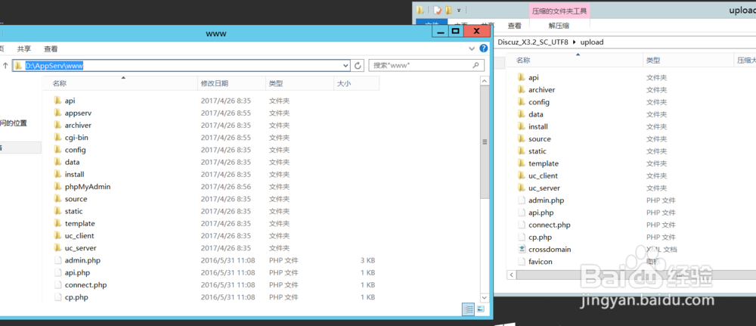This screenshot has width=756, height=326.
Task: Select the properties icon in upload title bar
Action: coord(437,10)
